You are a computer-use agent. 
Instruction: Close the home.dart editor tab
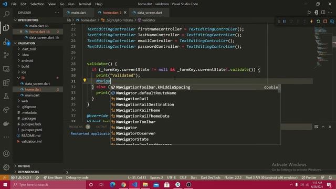click(x=125, y=13)
